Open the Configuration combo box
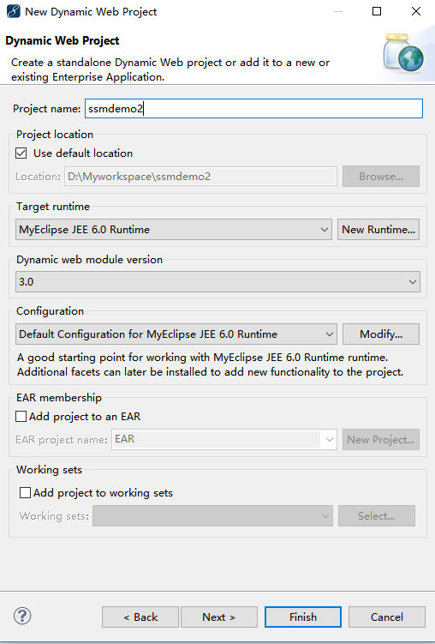 coord(176,334)
